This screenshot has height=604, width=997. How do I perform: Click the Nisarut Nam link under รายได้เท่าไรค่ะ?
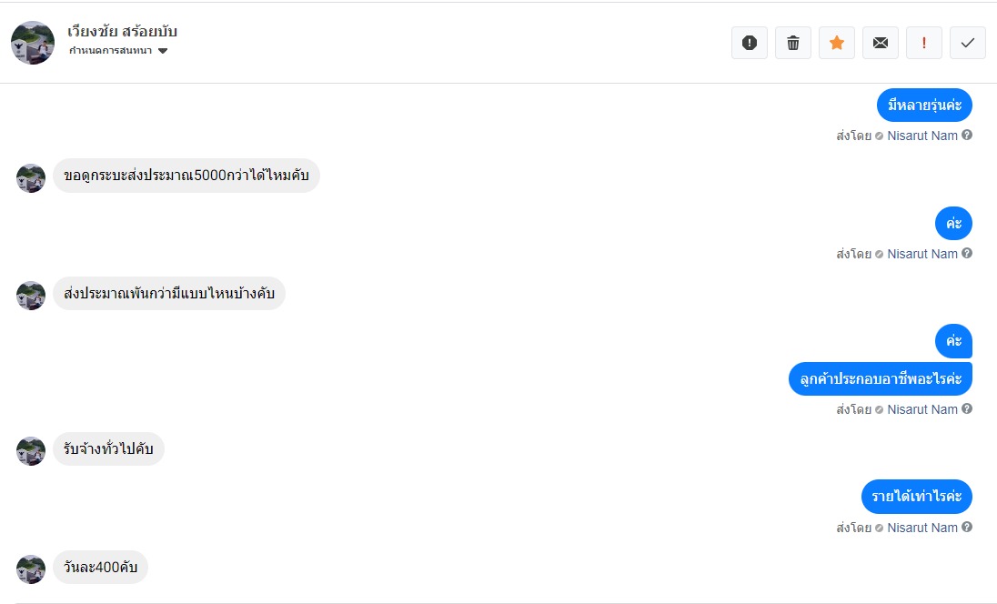coord(921,528)
